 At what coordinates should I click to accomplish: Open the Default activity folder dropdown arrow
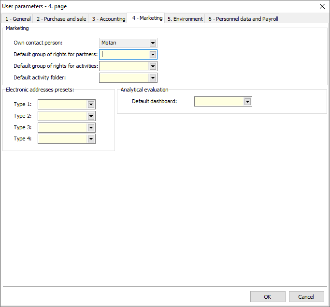153,78
